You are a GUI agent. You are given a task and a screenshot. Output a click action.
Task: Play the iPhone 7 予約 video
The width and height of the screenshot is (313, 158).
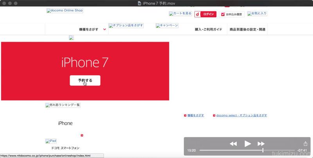click(248, 143)
